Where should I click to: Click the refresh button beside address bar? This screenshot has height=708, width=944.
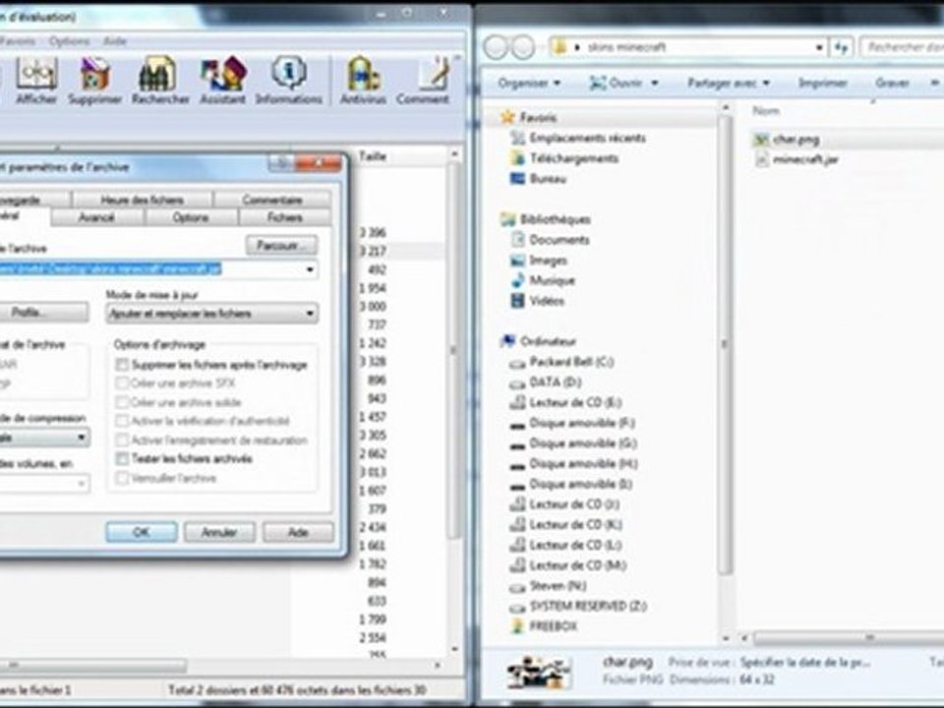point(842,47)
